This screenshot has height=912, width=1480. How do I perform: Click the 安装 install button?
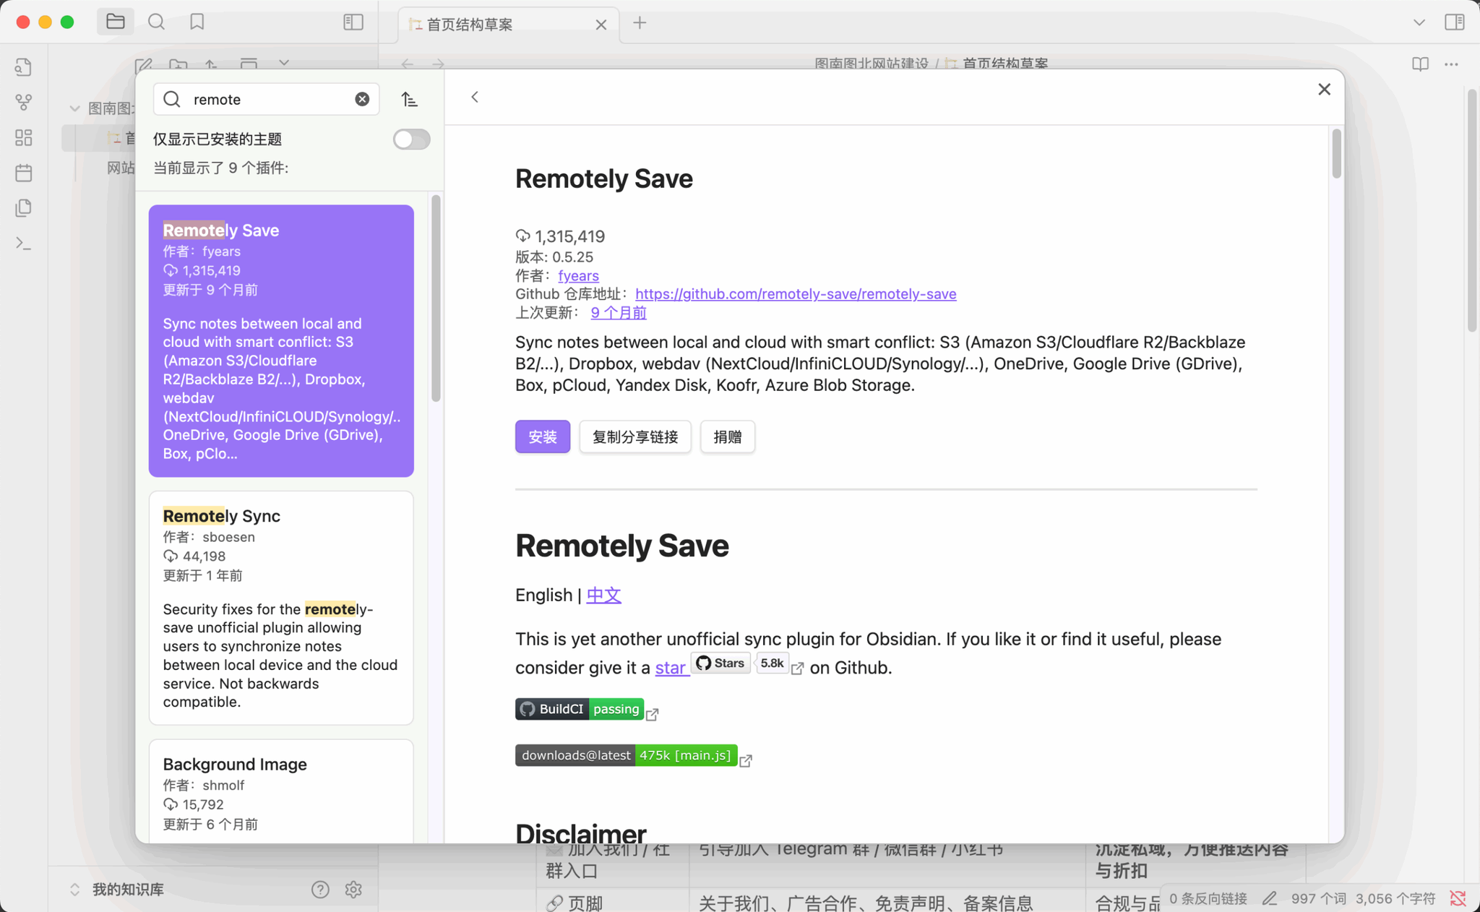click(x=543, y=436)
